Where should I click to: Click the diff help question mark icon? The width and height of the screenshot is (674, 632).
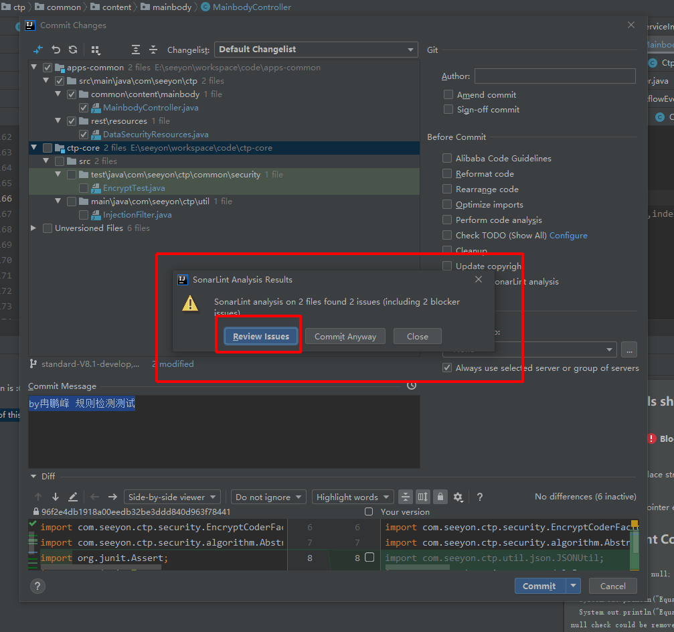480,497
